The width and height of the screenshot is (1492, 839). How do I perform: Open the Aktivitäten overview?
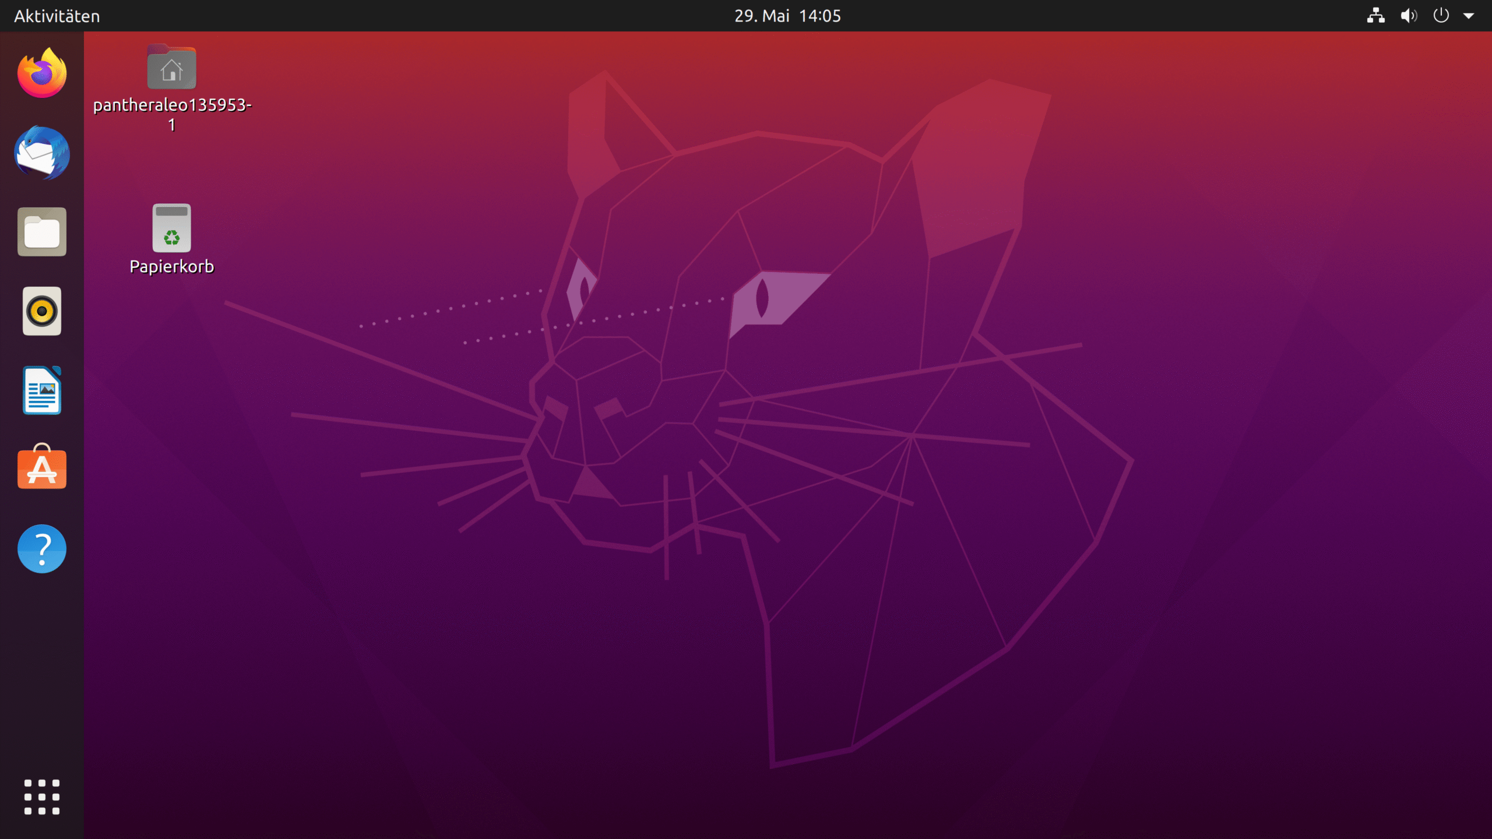tap(57, 16)
